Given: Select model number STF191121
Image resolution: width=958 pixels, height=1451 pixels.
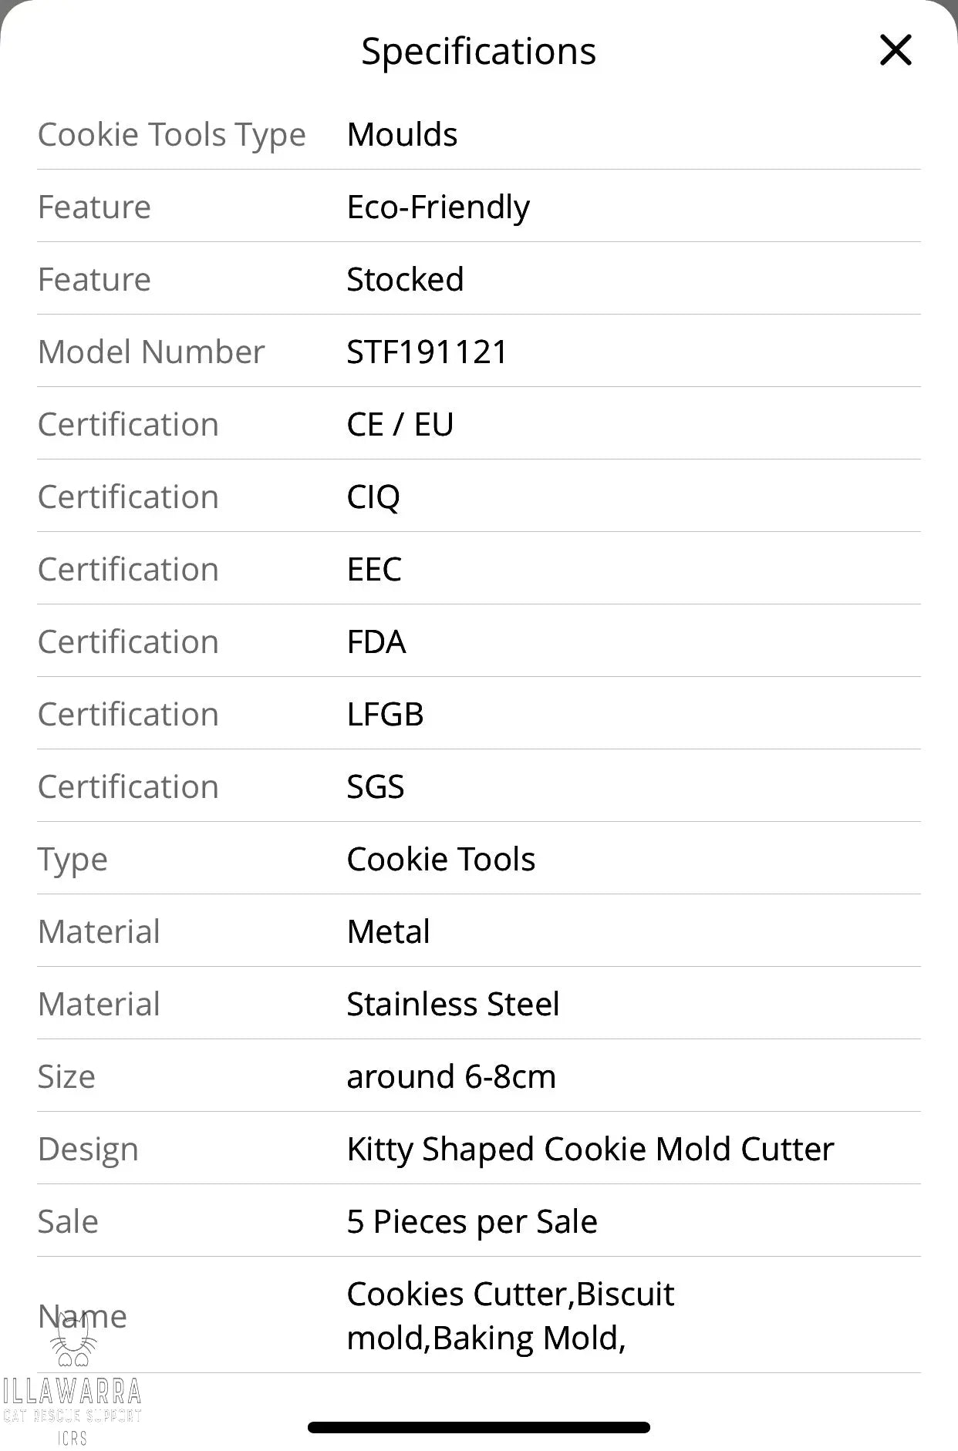Looking at the screenshot, I should point(427,352).
